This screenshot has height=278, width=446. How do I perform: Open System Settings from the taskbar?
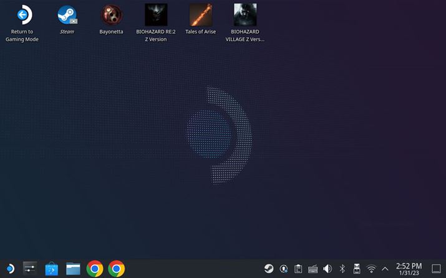[x=30, y=269]
